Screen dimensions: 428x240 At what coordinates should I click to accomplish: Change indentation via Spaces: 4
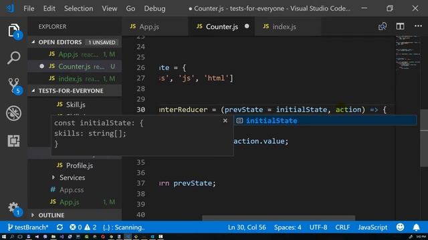[x=288, y=227]
